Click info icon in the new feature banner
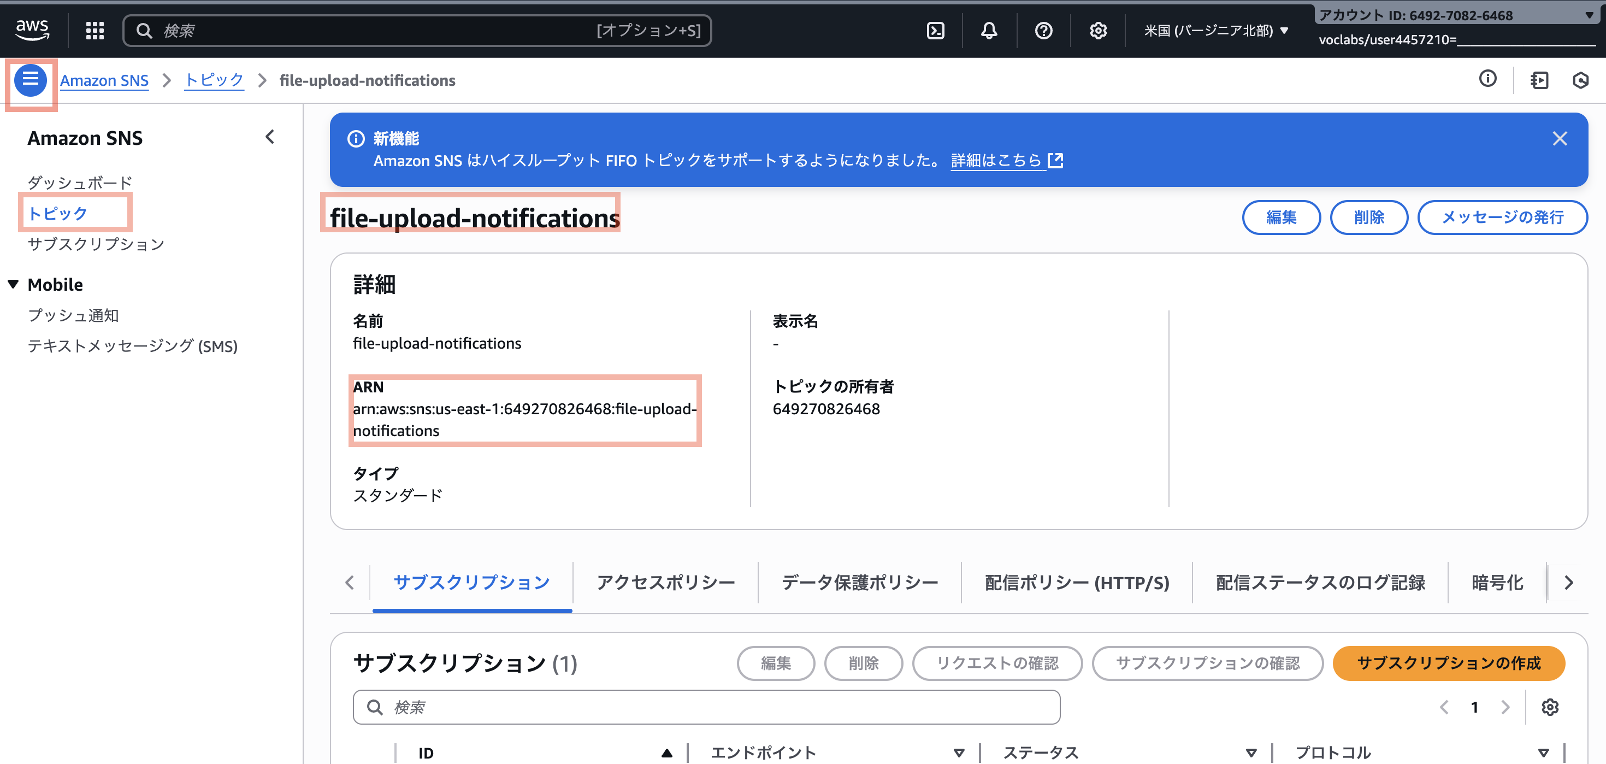Viewport: 1606px width, 764px height. click(x=356, y=138)
